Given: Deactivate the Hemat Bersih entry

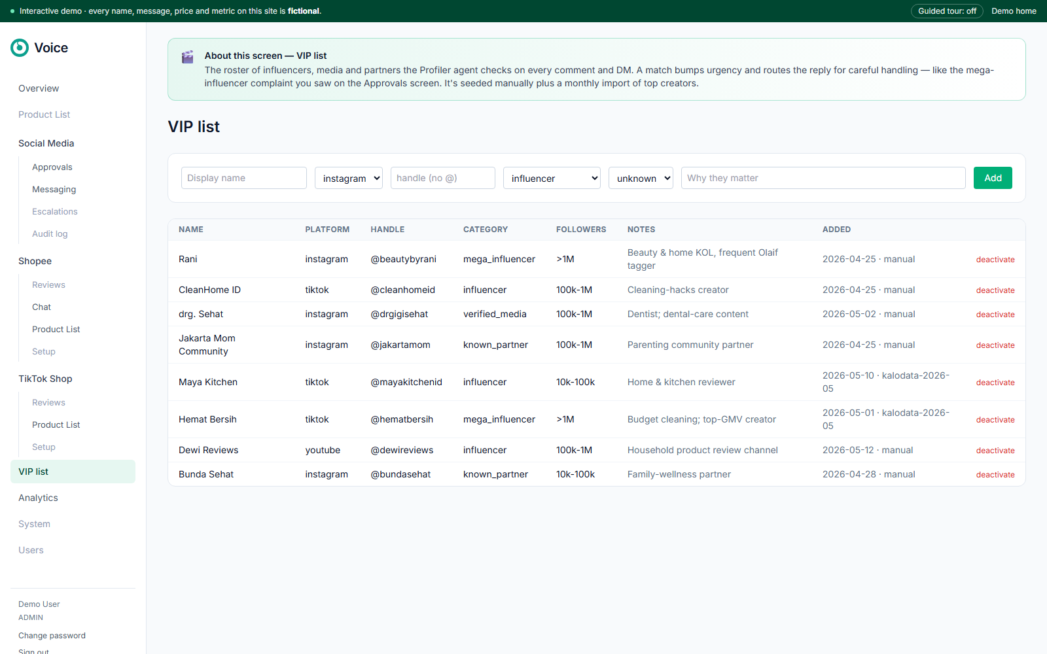Looking at the screenshot, I should 995,420.
